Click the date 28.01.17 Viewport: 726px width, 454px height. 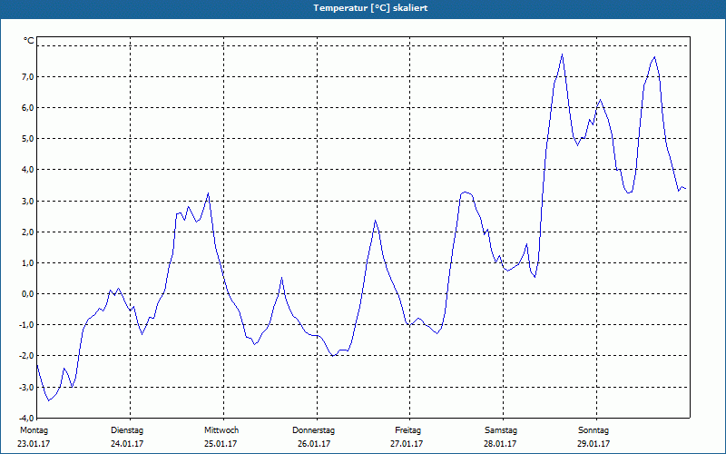click(500, 444)
